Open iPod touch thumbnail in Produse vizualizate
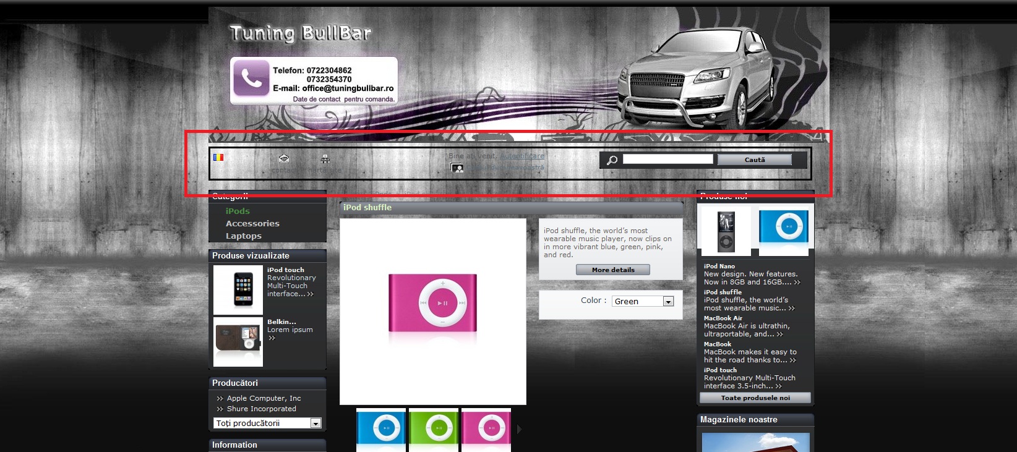The width and height of the screenshot is (1017, 452). coord(238,290)
